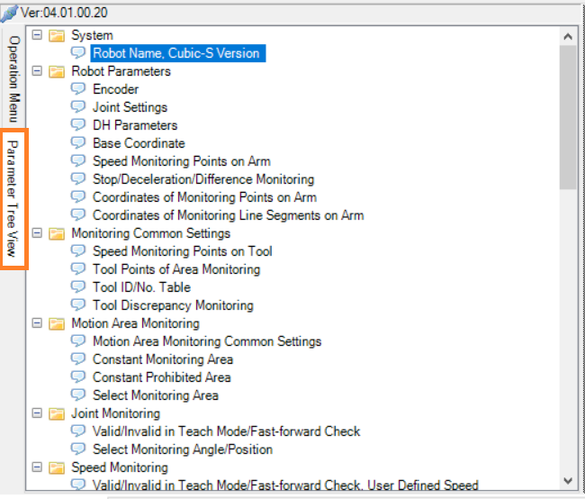Viewport: 585px width, 499px height.
Task: Click bubble icon beside Select Monitoring Area
Action: (x=78, y=395)
